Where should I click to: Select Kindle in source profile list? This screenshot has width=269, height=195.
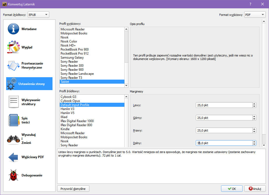coord(65,129)
